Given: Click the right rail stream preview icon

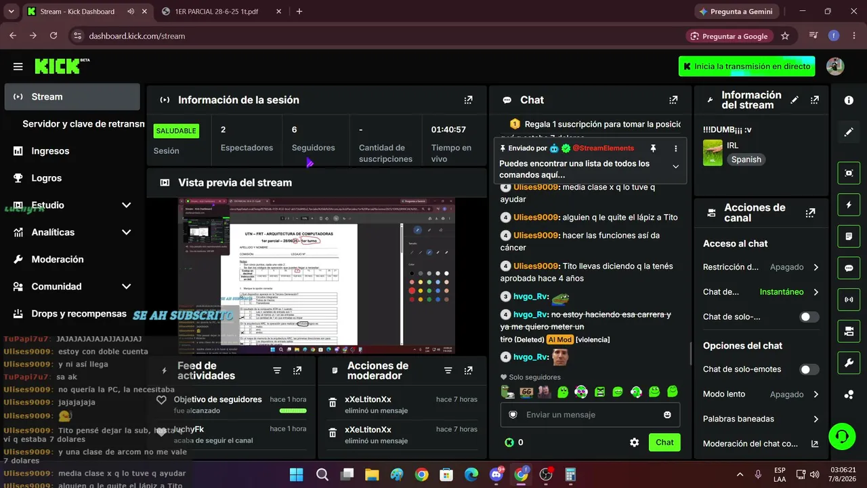Looking at the screenshot, I should click(849, 173).
